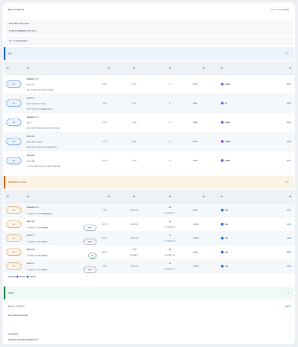This screenshot has width=298, height=347.
Task: Open the green link in the green section
Action: [x=288, y=306]
